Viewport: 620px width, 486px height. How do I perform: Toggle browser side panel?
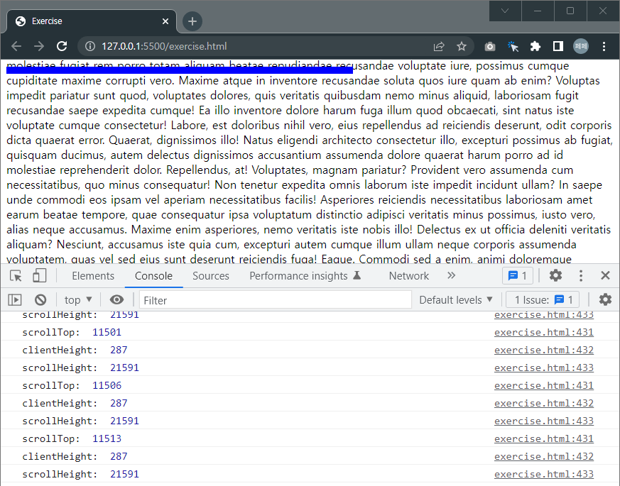[x=558, y=46]
